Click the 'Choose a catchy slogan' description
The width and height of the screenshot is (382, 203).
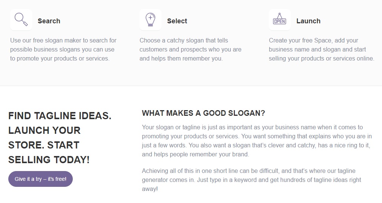[190, 49]
